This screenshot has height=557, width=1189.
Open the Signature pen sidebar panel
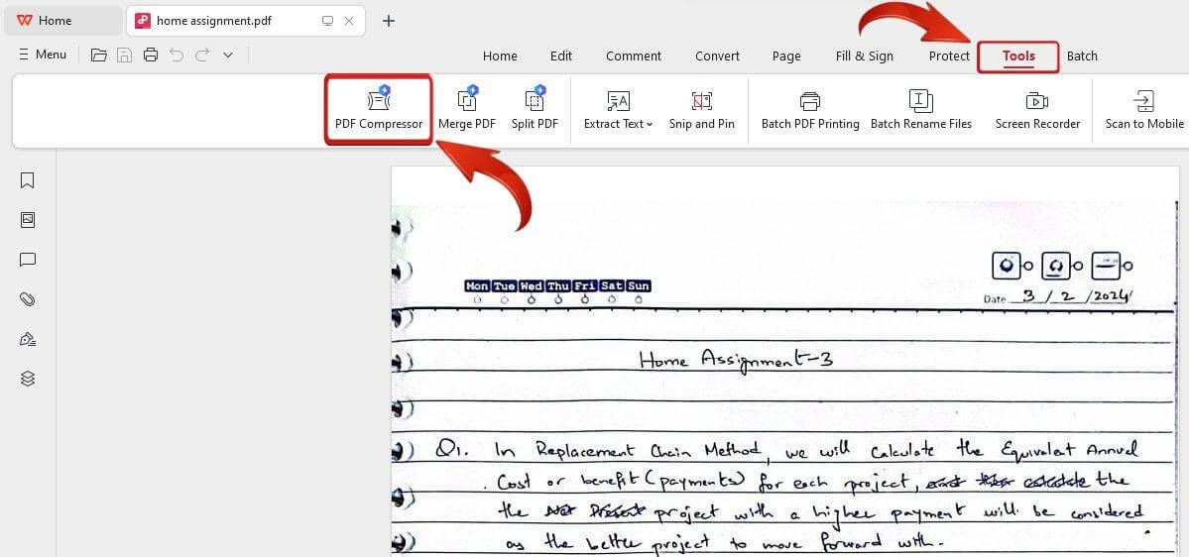click(28, 339)
